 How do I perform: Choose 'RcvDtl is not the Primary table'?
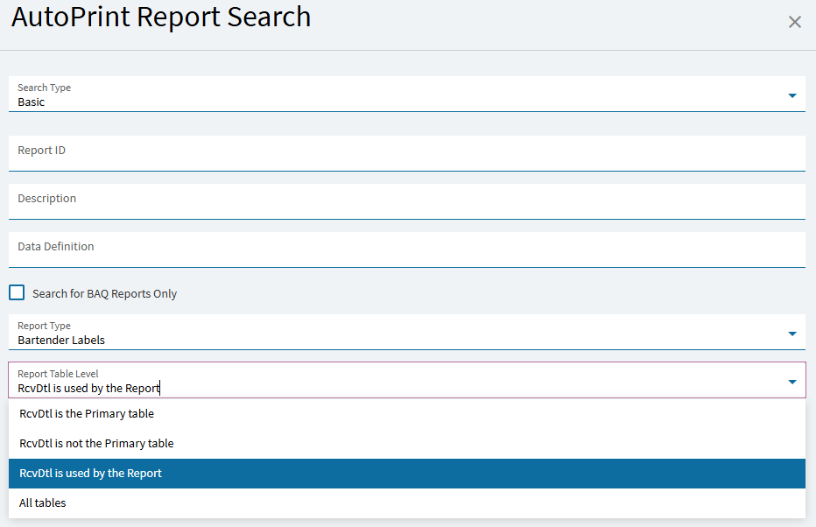click(96, 443)
